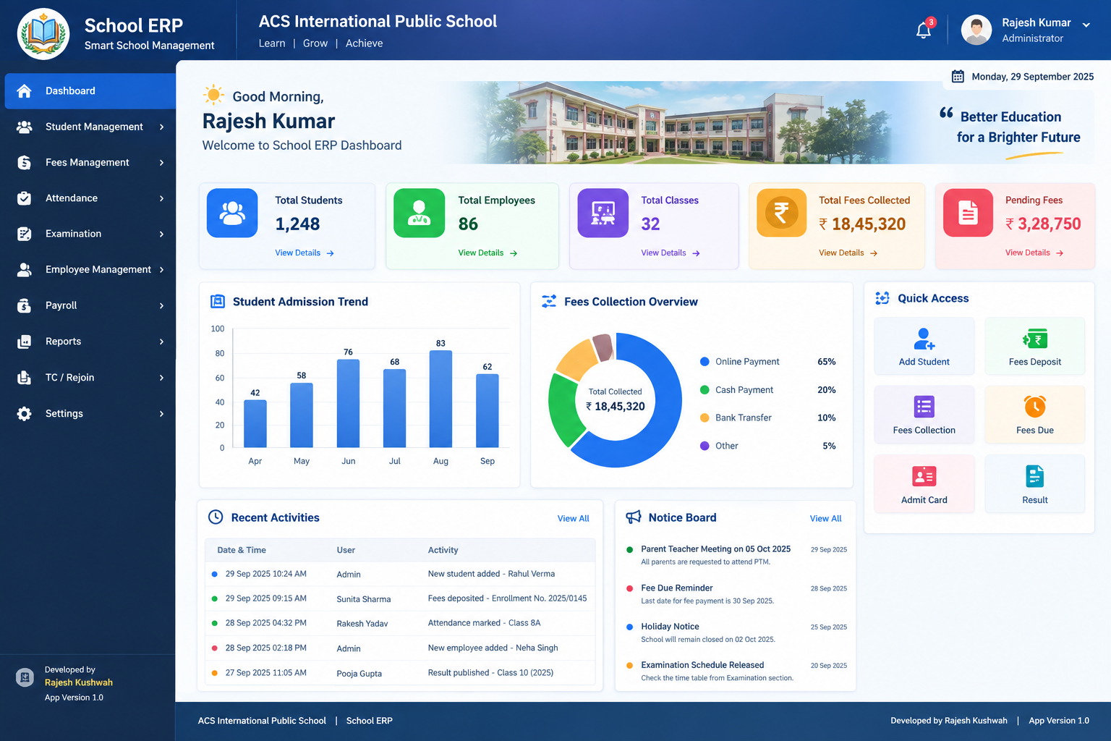Open Fees Deposit quick access tile
The height and width of the screenshot is (741, 1111).
point(1035,347)
